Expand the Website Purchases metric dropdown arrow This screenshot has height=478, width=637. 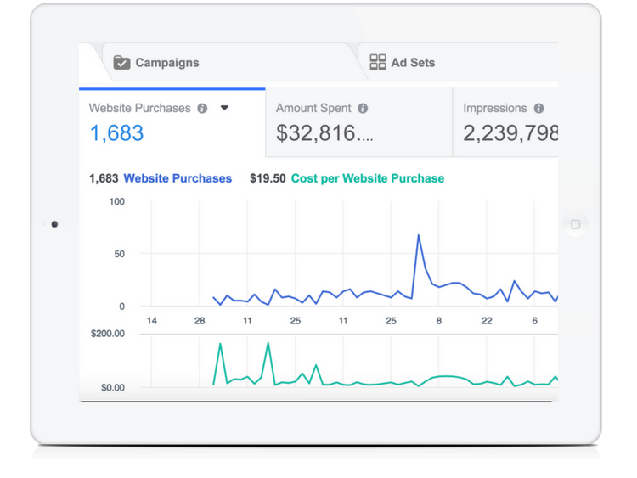(x=225, y=109)
